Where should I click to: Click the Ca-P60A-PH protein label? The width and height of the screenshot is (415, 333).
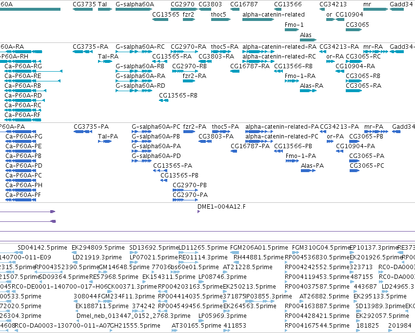pyautogui.click(x=24, y=185)
